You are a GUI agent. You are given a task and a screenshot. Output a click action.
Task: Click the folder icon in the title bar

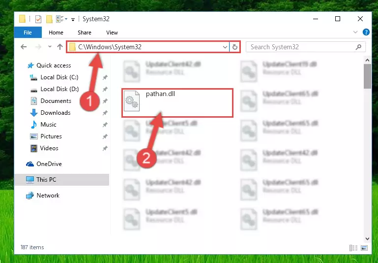(x=22, y=19)
